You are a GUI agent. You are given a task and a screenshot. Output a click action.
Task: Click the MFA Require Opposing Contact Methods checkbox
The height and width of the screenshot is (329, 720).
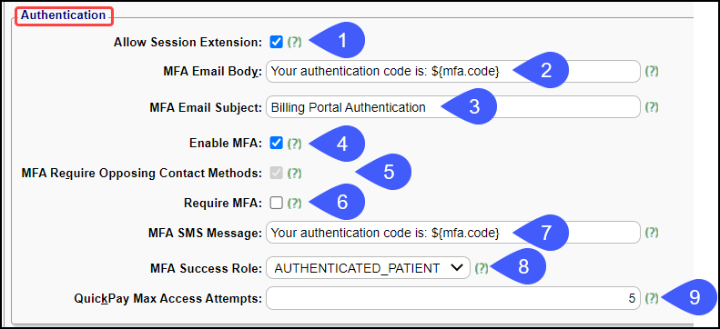(277, 174)
